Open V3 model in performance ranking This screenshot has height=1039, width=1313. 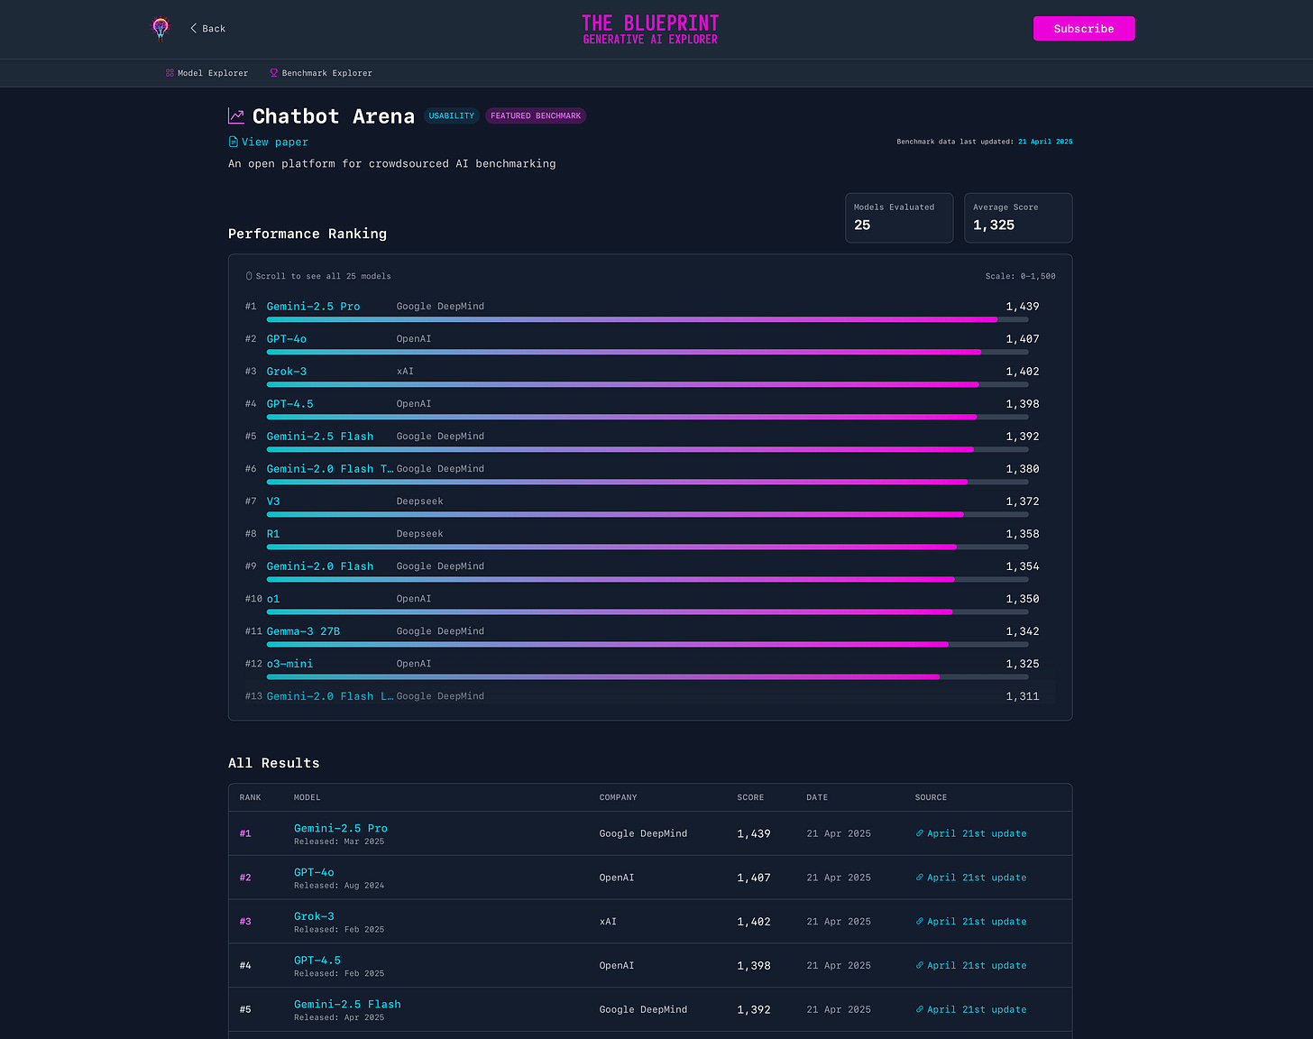(273, 501)
